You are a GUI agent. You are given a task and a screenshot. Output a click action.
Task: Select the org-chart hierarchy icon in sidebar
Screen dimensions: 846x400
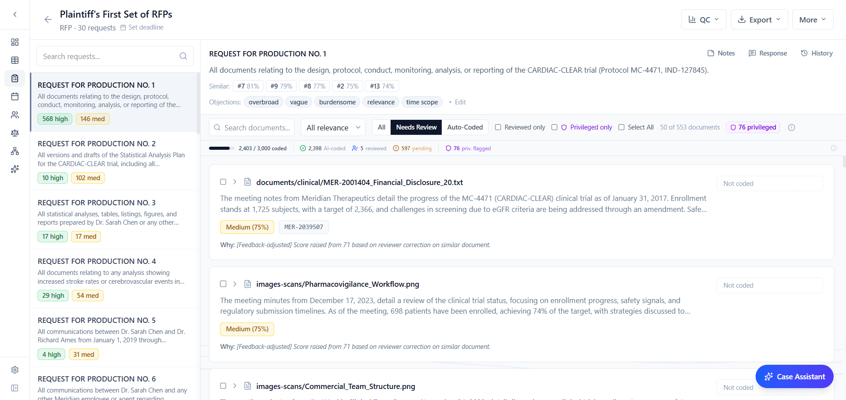pos(15,151)
